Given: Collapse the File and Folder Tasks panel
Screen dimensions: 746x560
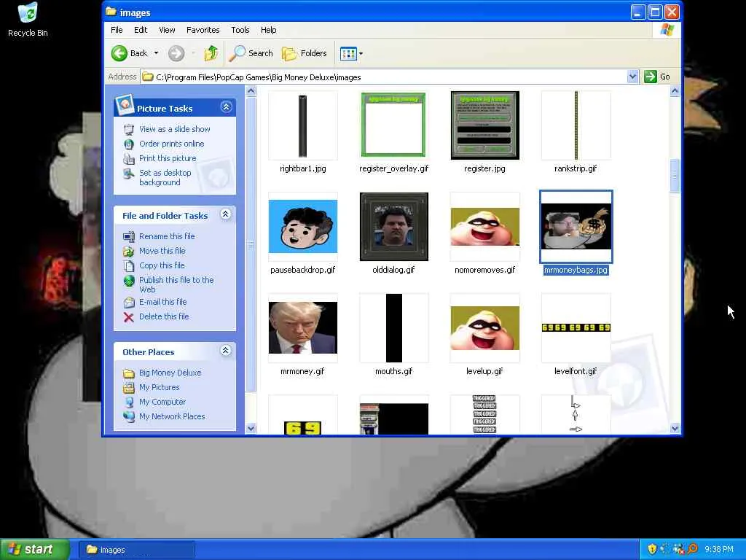Looking at the screenshot, I should (226, 214).
